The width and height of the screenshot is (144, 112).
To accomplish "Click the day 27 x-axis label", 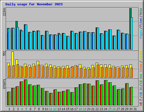I will point(118,109).
